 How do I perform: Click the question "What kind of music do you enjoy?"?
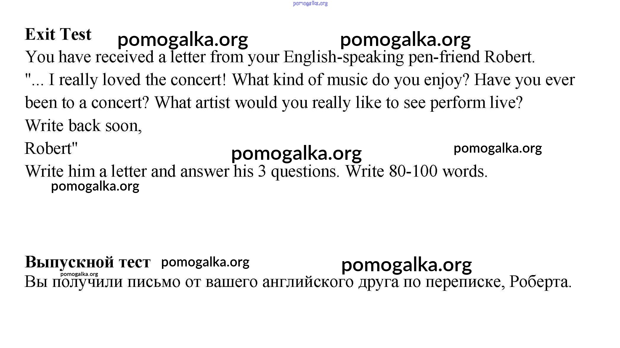click(x=350, y=80)
